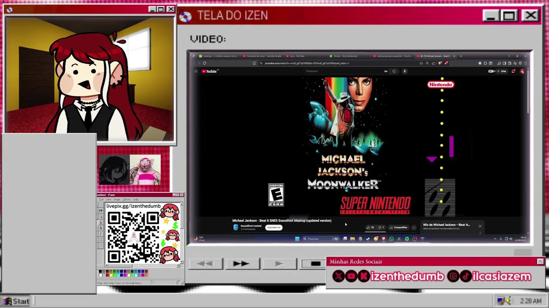The image size is (549, 308).
Task: Expand the captured taskbar hidden icons chevron
Action: 495,239
